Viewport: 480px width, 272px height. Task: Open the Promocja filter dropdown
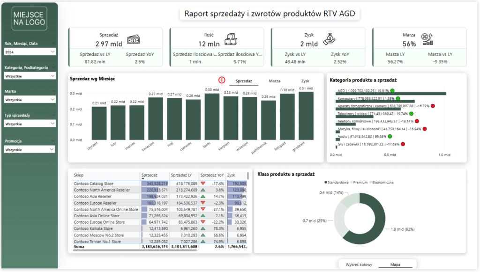(30, 149)
